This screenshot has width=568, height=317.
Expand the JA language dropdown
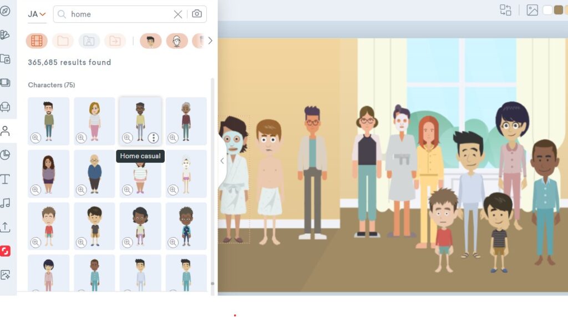tap(37, 14)
